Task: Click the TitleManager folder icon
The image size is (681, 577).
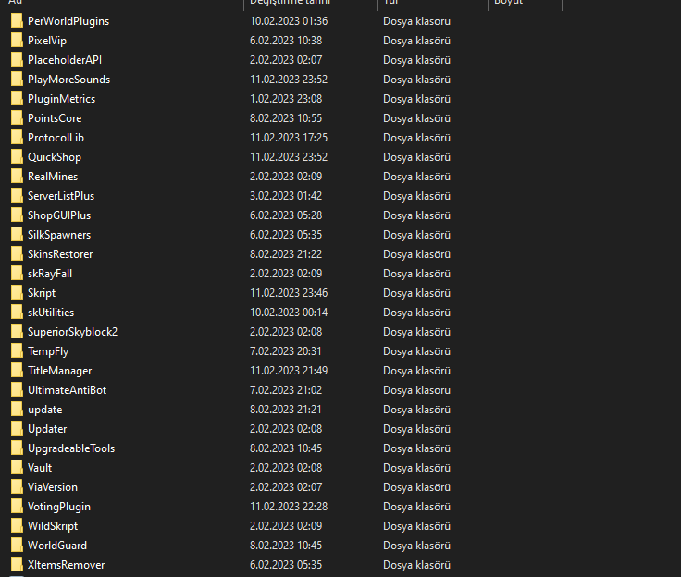Action: point(17,371)
